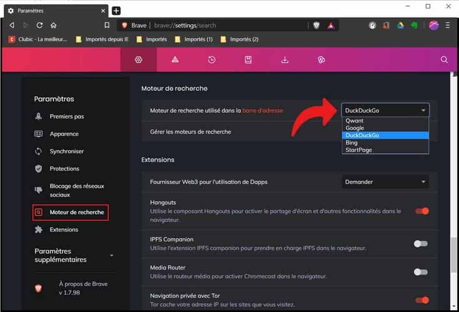Open Brave Shields lion icon in address bar
The height and width of the screenshot is (312, 459).
click(317, 26)
